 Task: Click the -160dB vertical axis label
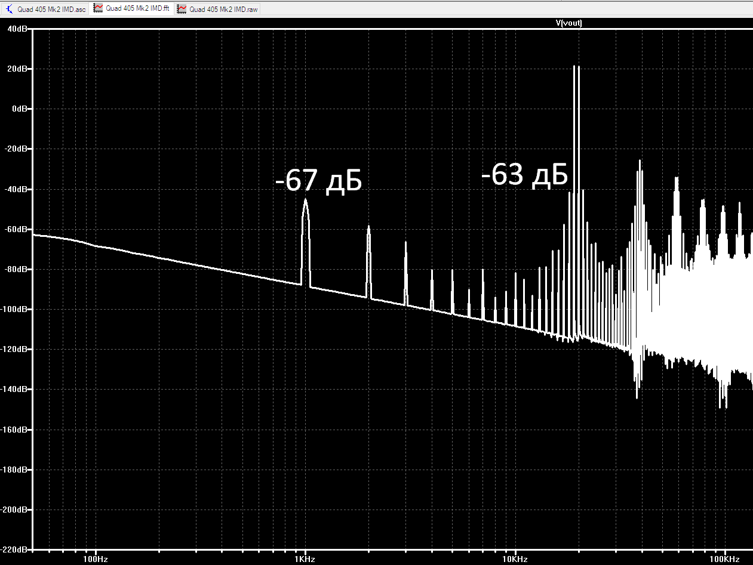(14, 430)
